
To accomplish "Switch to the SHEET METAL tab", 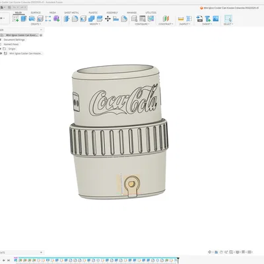I will (x=71, y=13).
